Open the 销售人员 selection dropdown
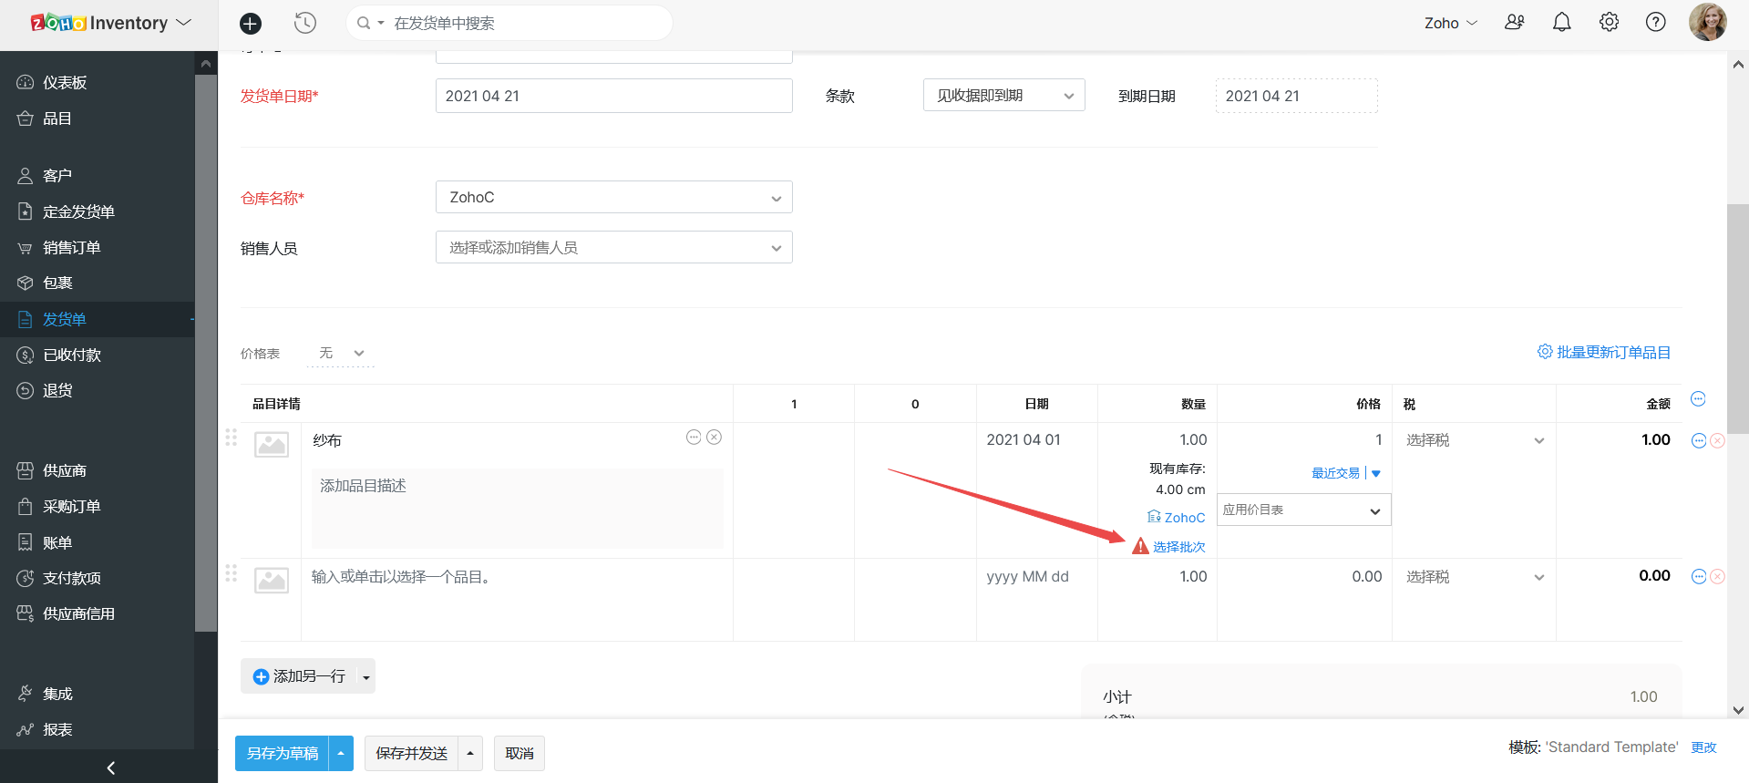 pos(613,248)
